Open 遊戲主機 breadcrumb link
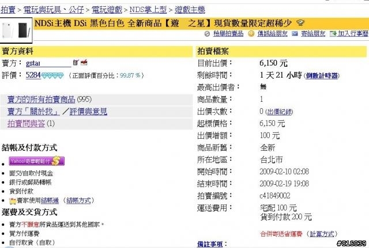Viewport: 369px width, 248px height. pos(190,10)
